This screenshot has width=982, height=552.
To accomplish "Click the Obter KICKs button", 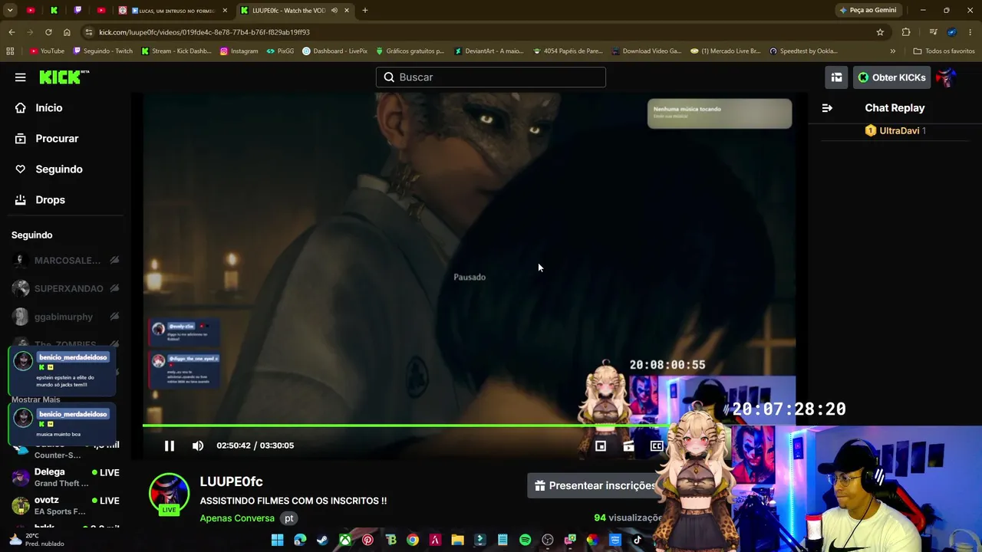I will coord(891,77).
